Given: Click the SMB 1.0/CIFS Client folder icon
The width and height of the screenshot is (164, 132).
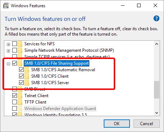Looking at the screenshot, I should [27, 76].
